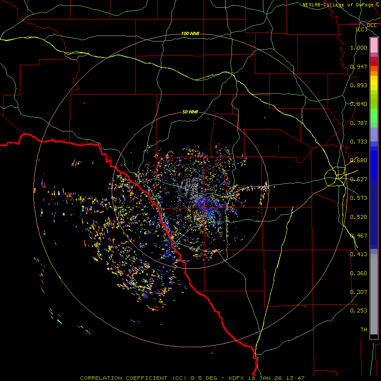Pick the gray color bar segment
Image resolution: width=381 pixels, height=381 pixels.
[374, 294]
